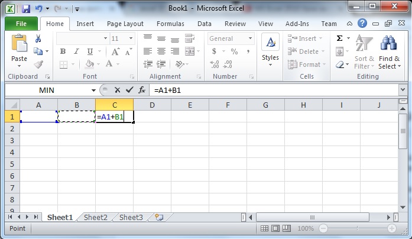This screenshot has height=239, width=412.
Task: Open the font name dropdown
Action: click(105, 38)
